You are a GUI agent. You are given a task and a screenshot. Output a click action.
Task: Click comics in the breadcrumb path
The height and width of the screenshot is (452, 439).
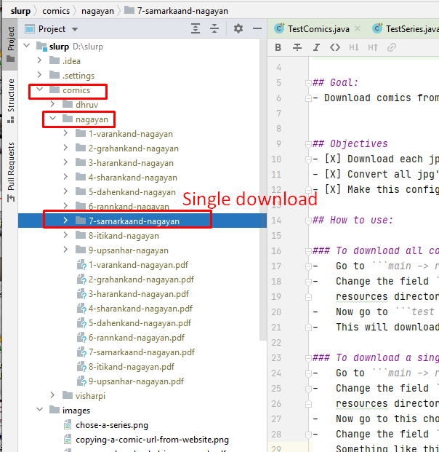click(56, 11)
